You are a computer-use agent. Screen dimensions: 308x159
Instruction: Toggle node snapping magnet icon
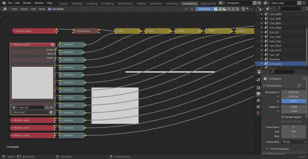243,9
